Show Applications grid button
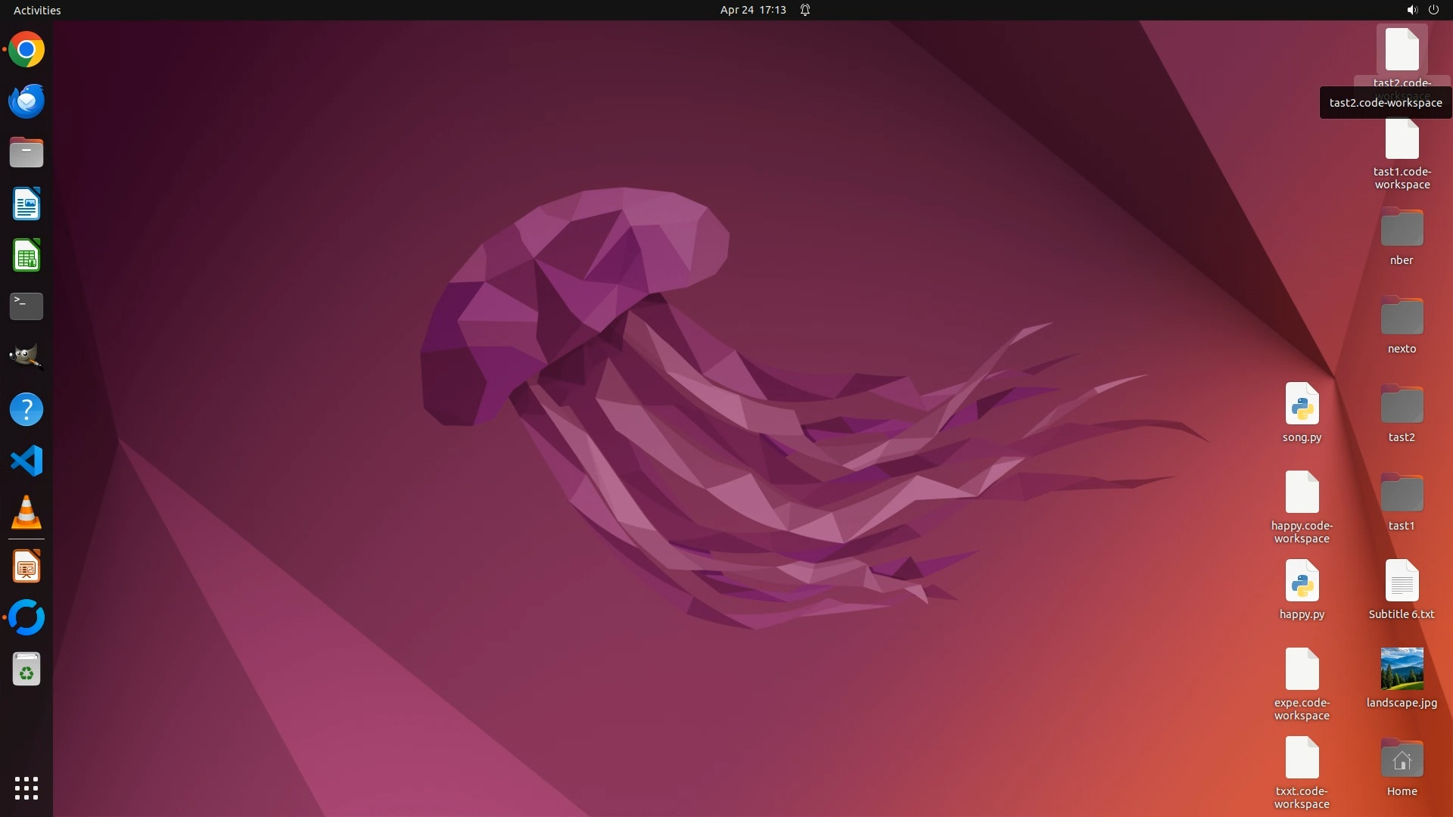This screenshot has width=1453, height=817. click(26, 788)
